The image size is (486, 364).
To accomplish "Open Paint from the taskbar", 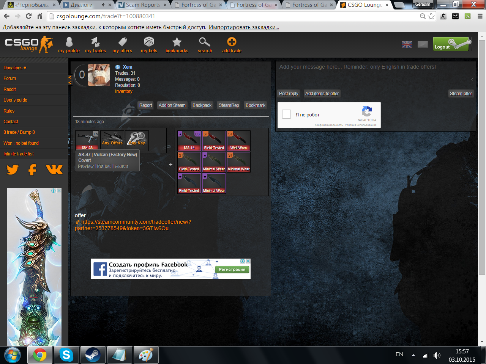I will 145,355.
